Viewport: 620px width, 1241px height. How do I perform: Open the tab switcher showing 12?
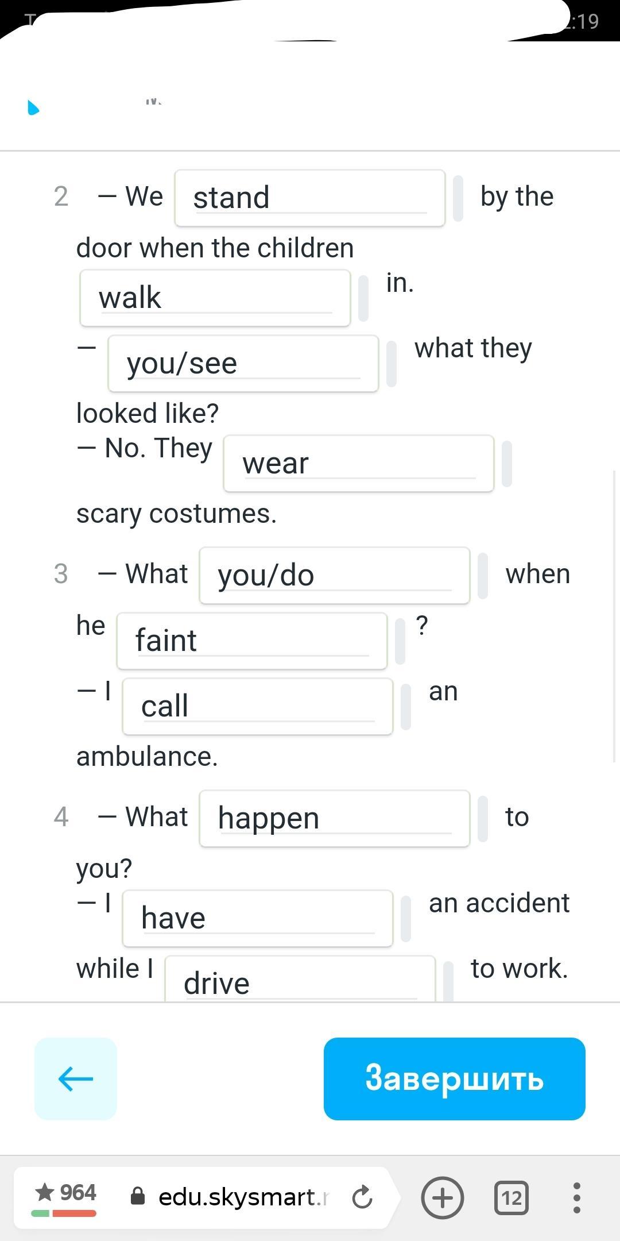(x=511, y=1198)
